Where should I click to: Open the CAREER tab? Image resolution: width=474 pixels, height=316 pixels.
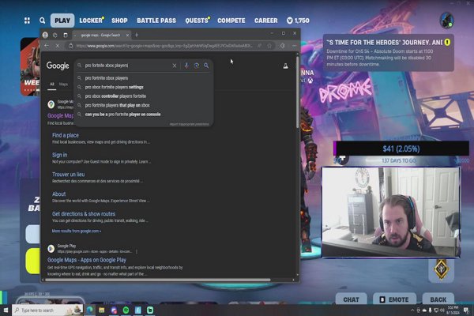tap(265, 21)
